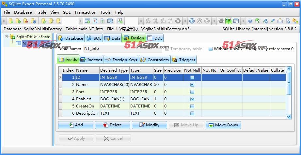Click the grey commit checkmark circle icon
The image size is (301, 155).
199,21
